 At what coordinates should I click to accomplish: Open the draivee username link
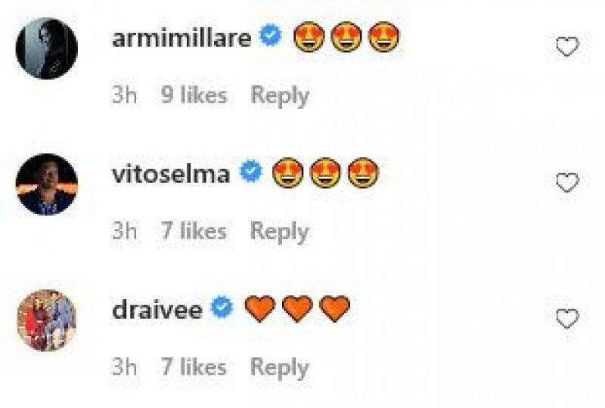(x=157, y=310)
